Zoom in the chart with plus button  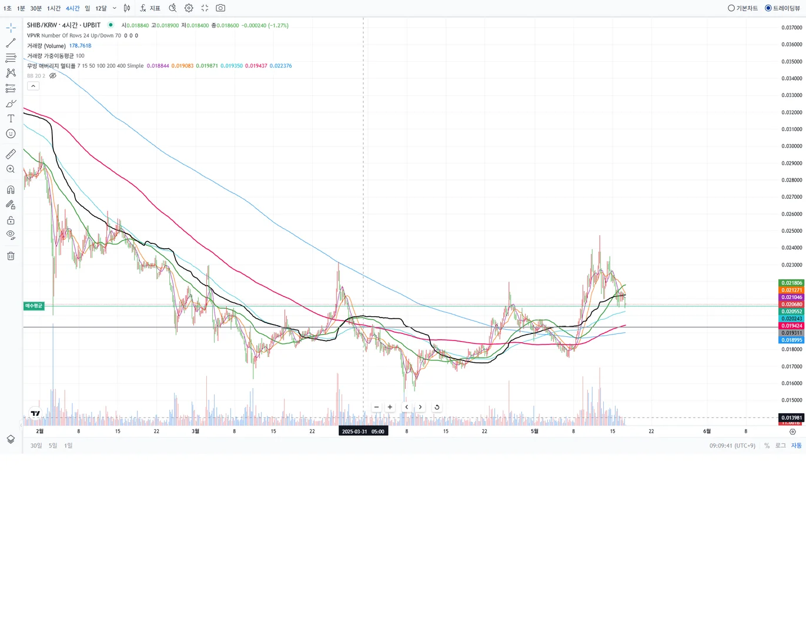(x=390, y=407)
